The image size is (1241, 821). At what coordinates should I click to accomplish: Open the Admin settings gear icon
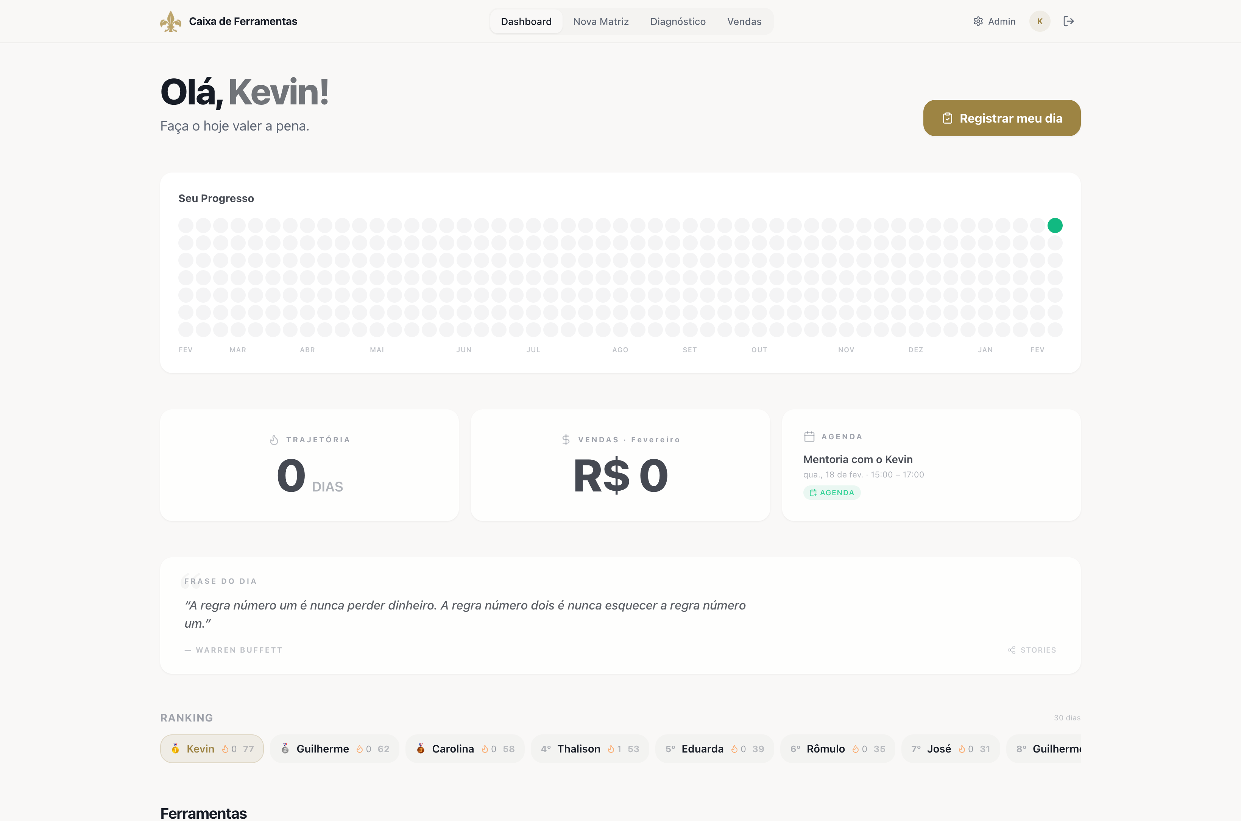978,21
